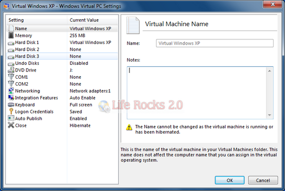Click the Current Value column header
The height and width of the screenshot is (191, 285).
click(x=93, y=20)
